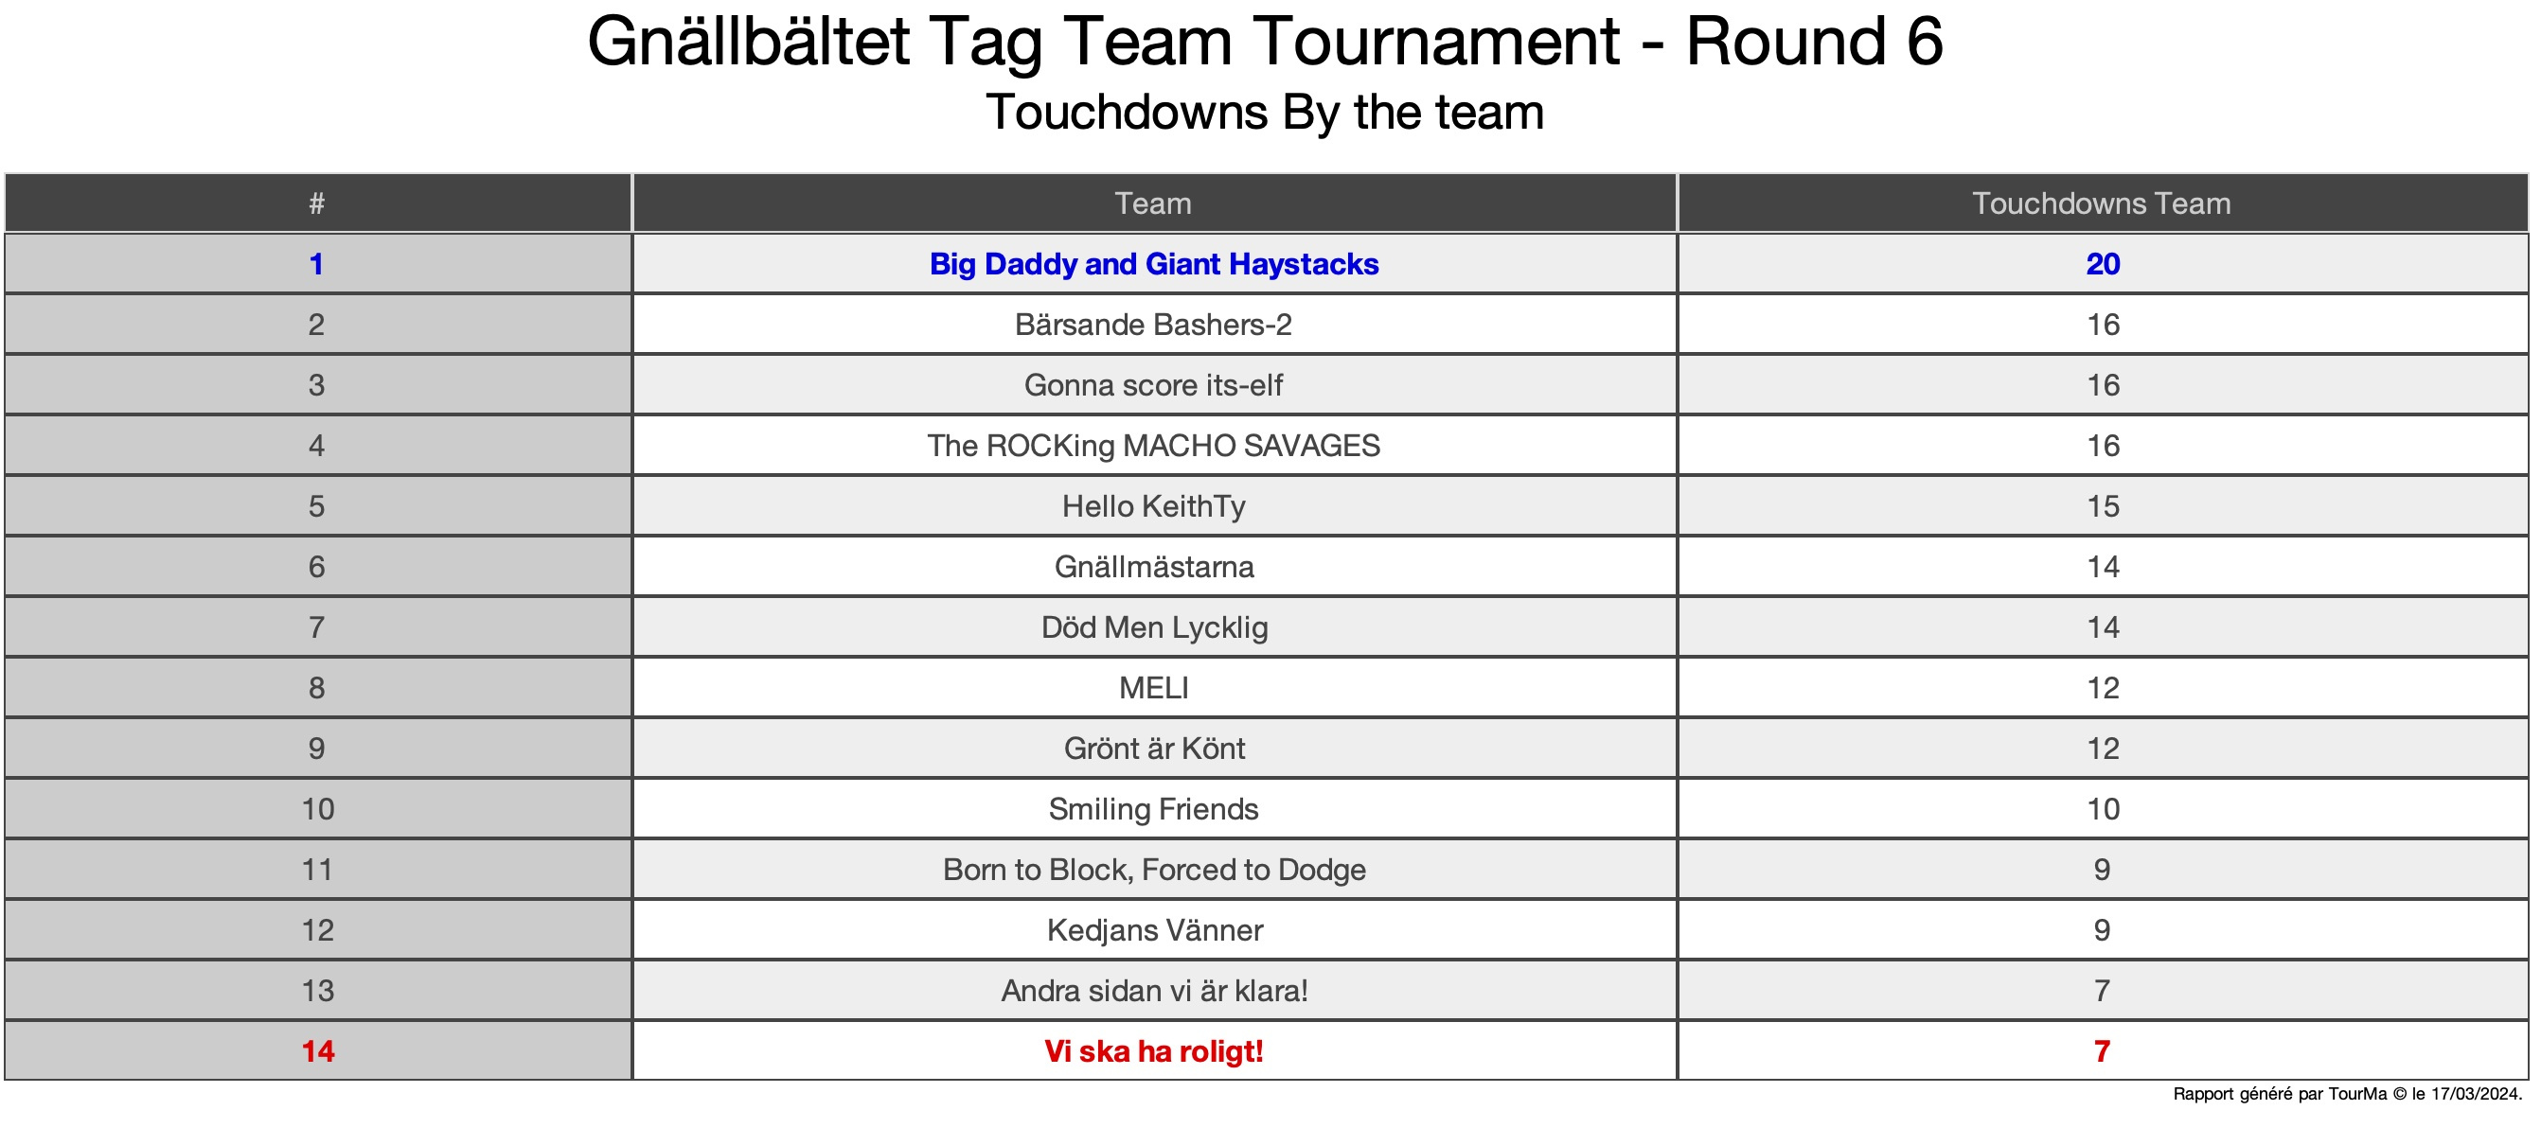Click Andra sidan vi är klara! team
This screenshot has height=1128, width=2541.
1153,991
